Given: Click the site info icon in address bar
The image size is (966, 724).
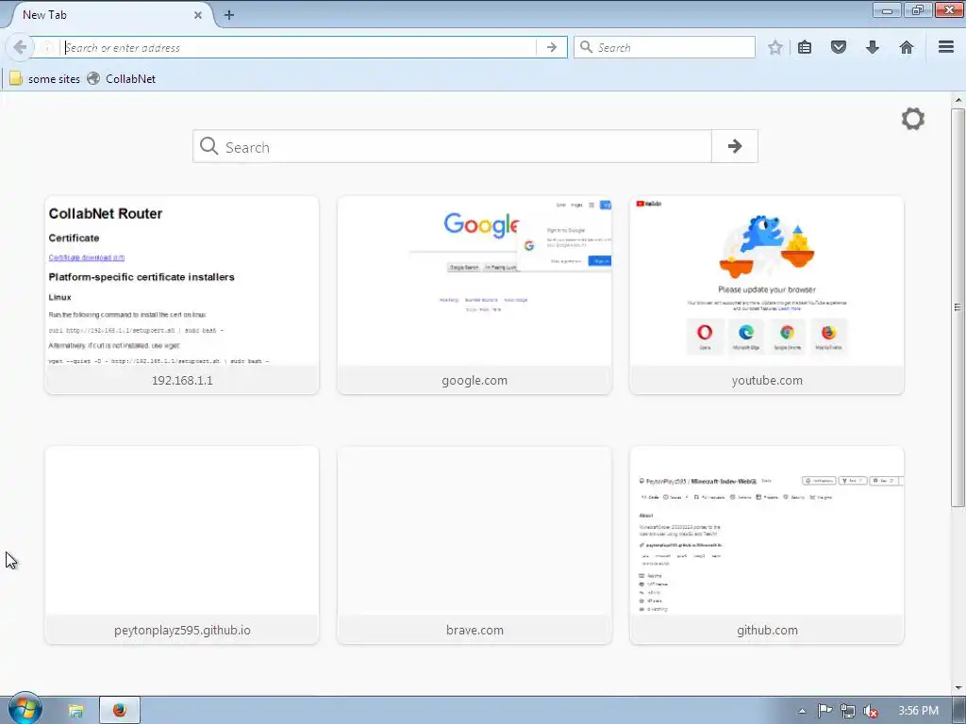Looking at the screenshot, I should (x=47, y=47).
